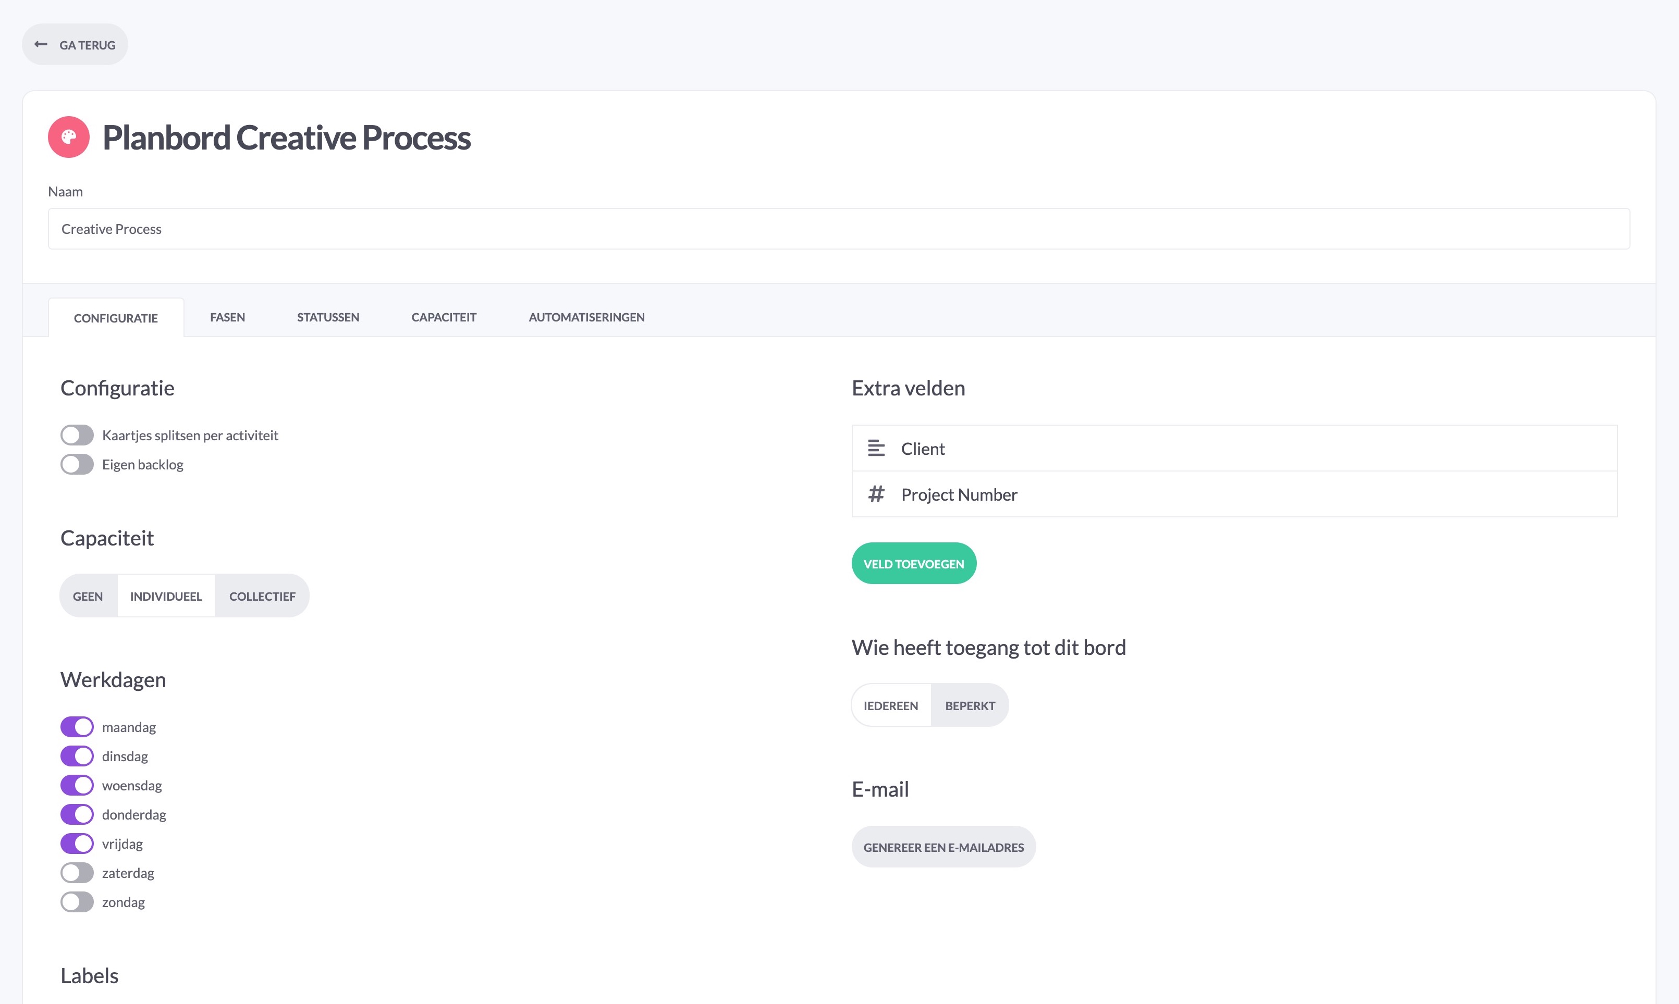Click the text-field icon beside Client
This screenshot has height=1004, width=1679.
click(876, 449)
